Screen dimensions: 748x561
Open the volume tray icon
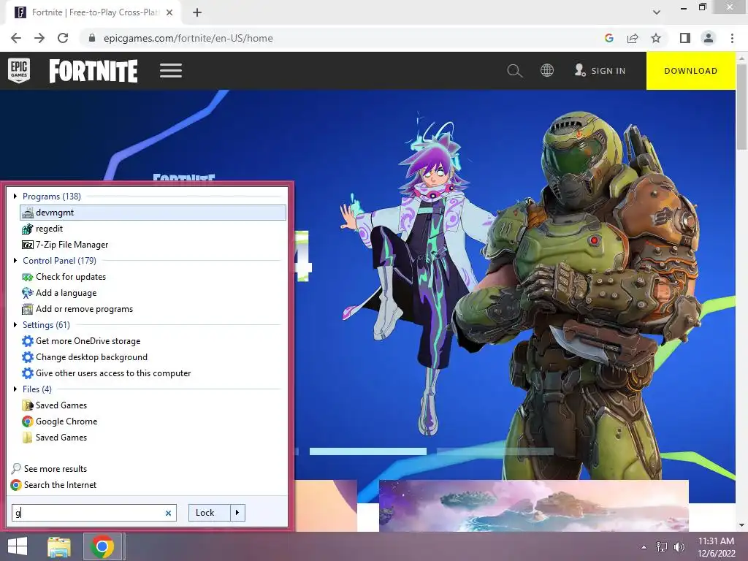click(679, 547)
